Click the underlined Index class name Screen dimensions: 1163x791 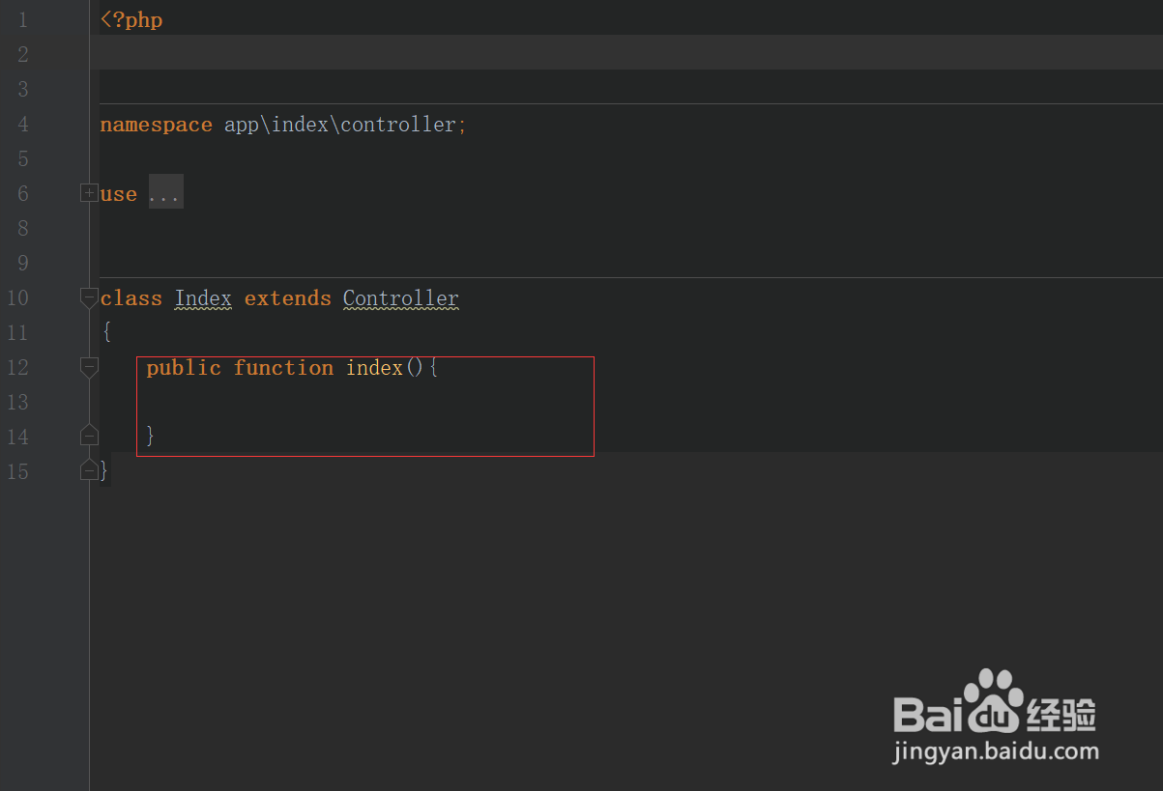coord(203,298)
